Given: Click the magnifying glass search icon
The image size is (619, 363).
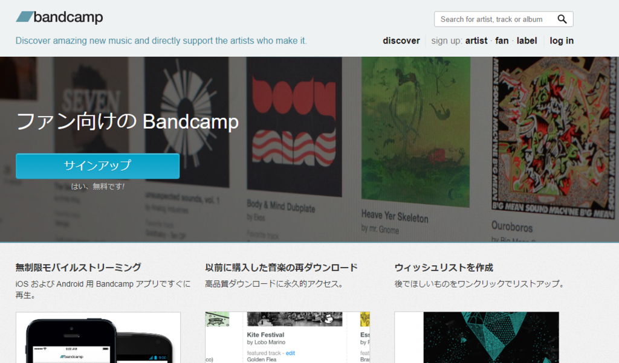Looking at the screenshot, I should click(562, 19).
